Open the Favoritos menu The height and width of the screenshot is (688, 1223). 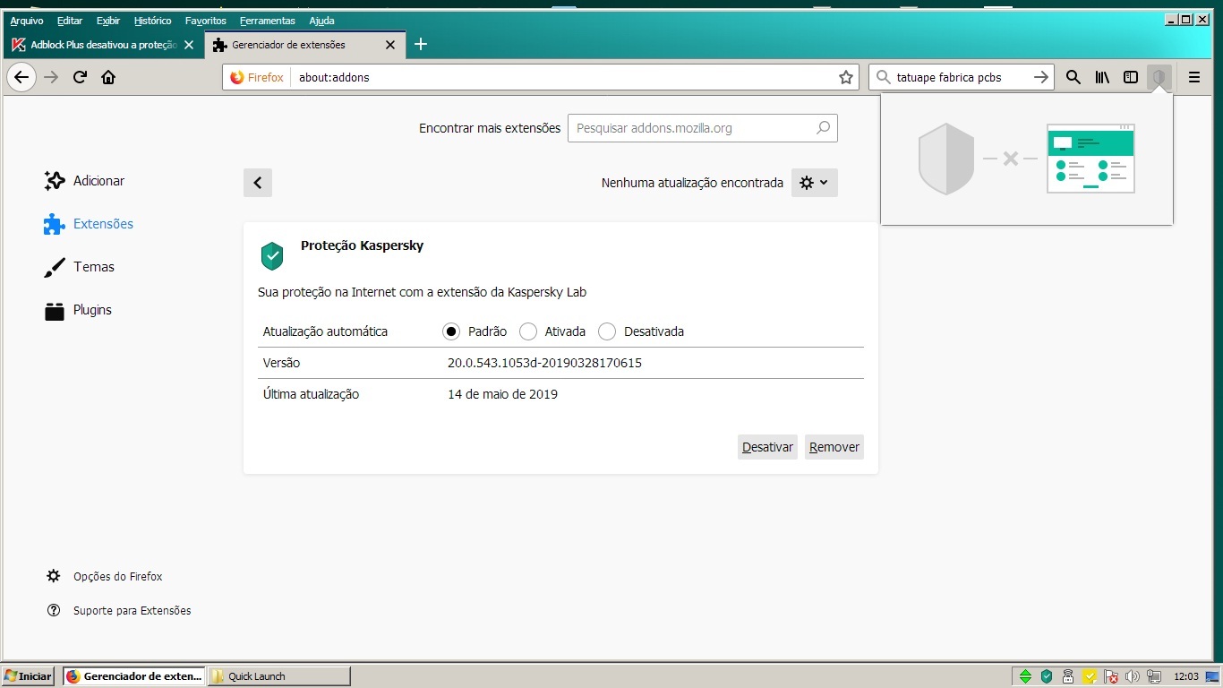coord(206,21)
